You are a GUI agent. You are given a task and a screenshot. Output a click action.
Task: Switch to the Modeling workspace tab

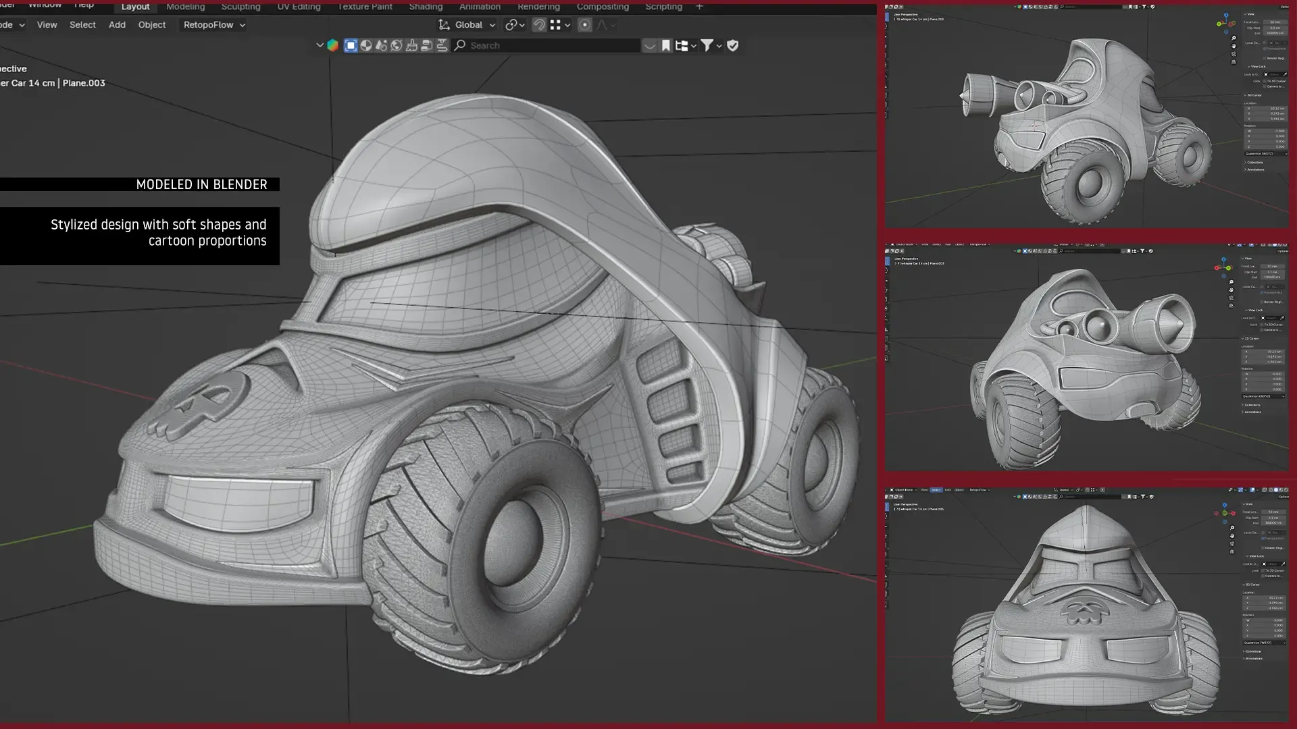[x=185, y=7]
